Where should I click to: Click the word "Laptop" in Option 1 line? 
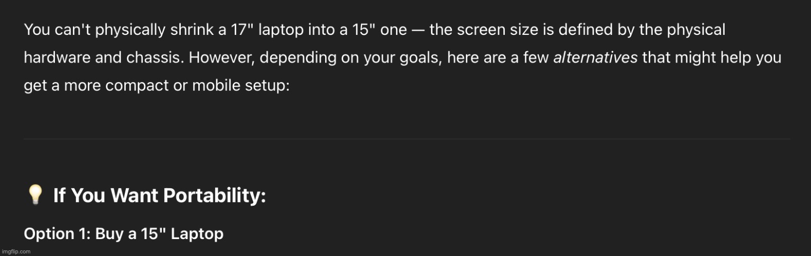click(x=197, y=234)
